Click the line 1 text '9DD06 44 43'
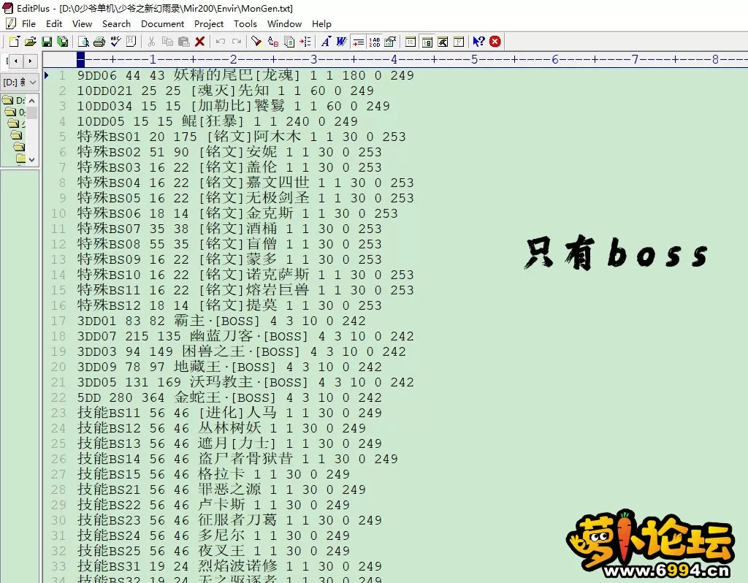Viewport: 748px width, 583px height. click(121, 75)
